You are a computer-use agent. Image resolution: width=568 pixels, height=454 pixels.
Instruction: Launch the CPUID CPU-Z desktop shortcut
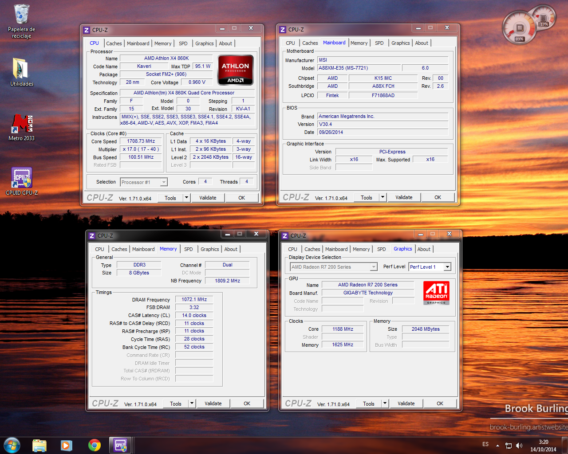click(21, 181)
